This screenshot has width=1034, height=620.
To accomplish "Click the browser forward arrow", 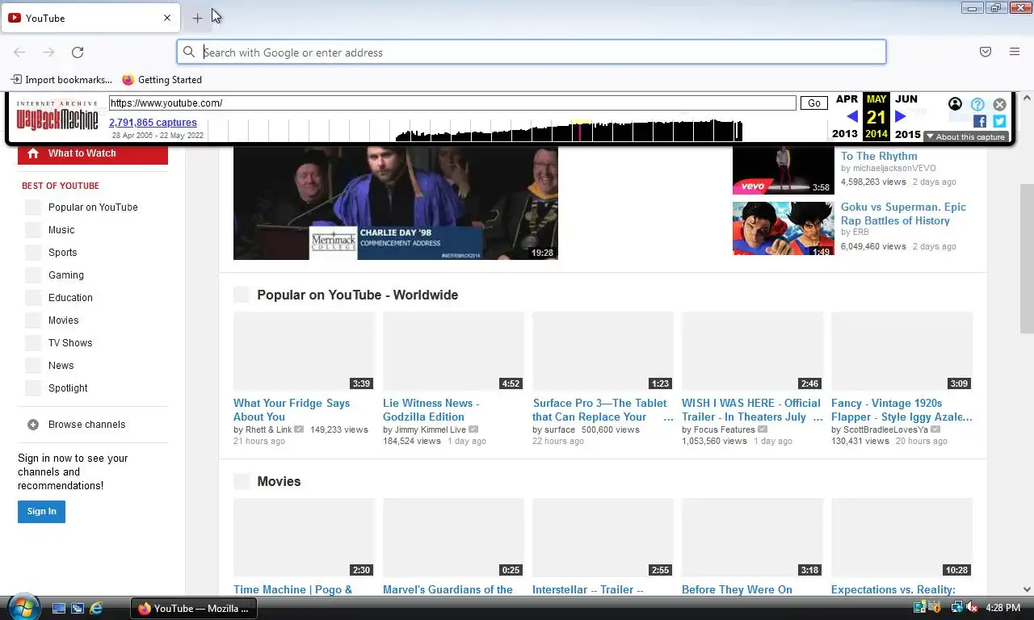I will click(48, 52).
